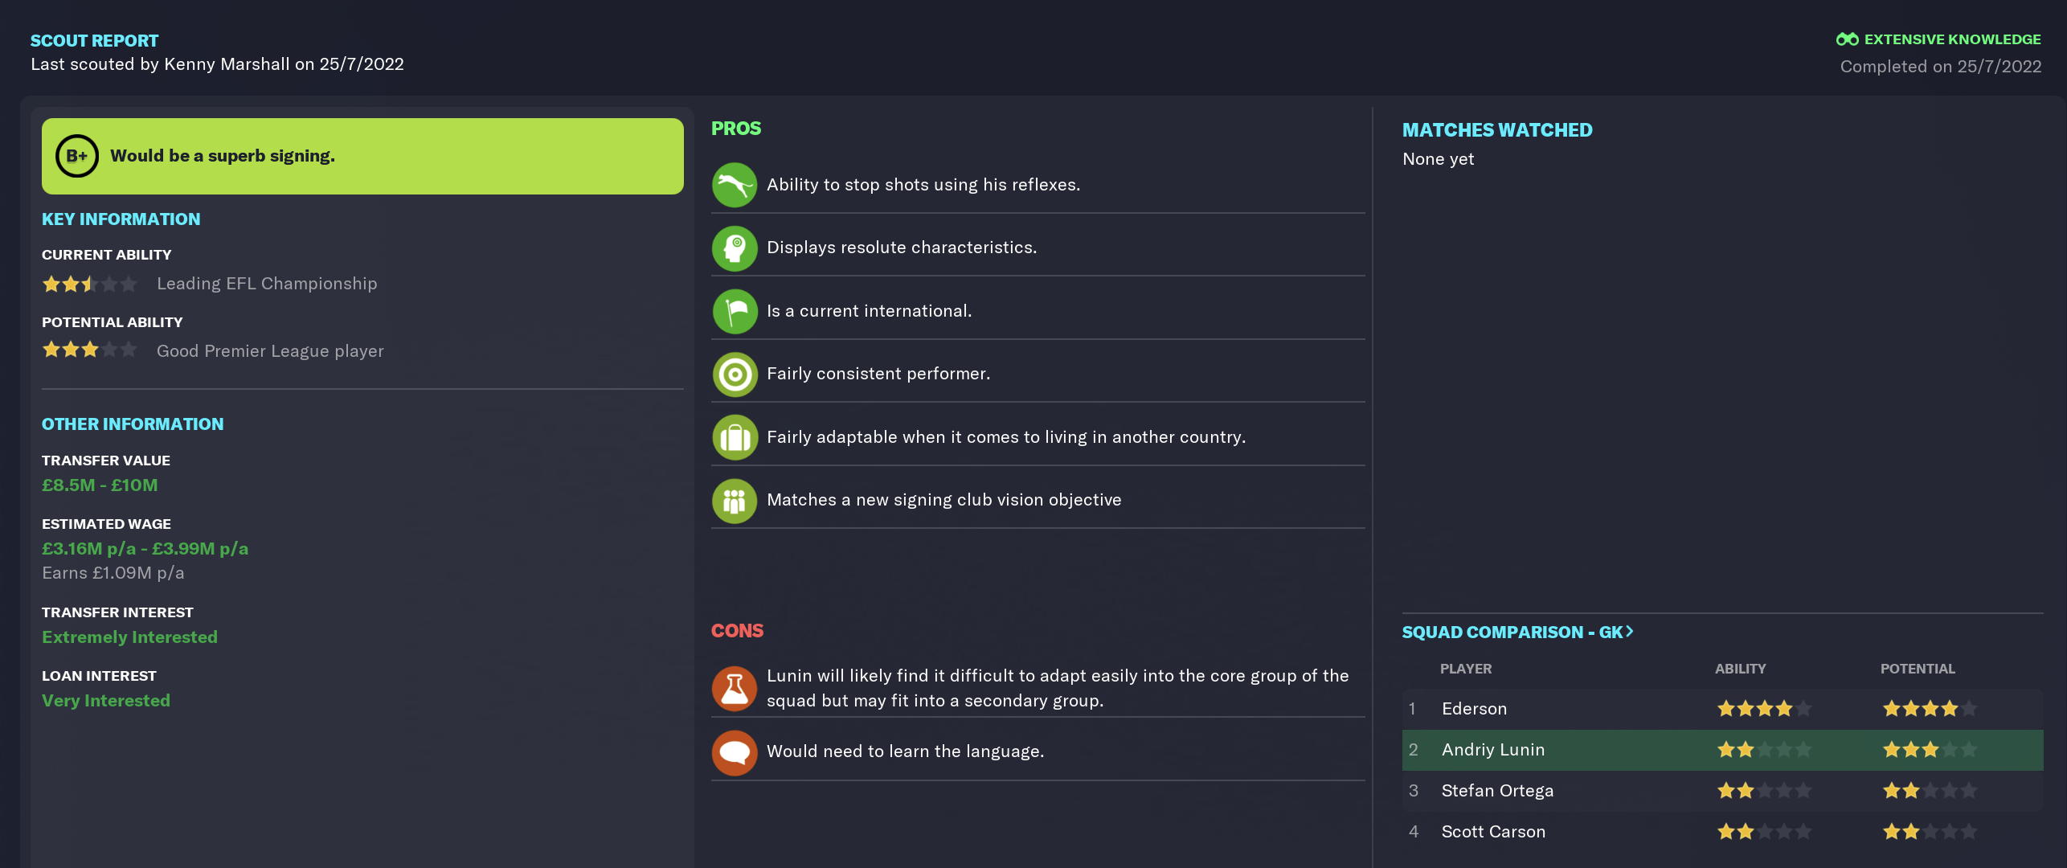This screenshot has height=868, width=2067.
Task: Click the language speech bubble con icon
Action: click(x=735, y=752)
